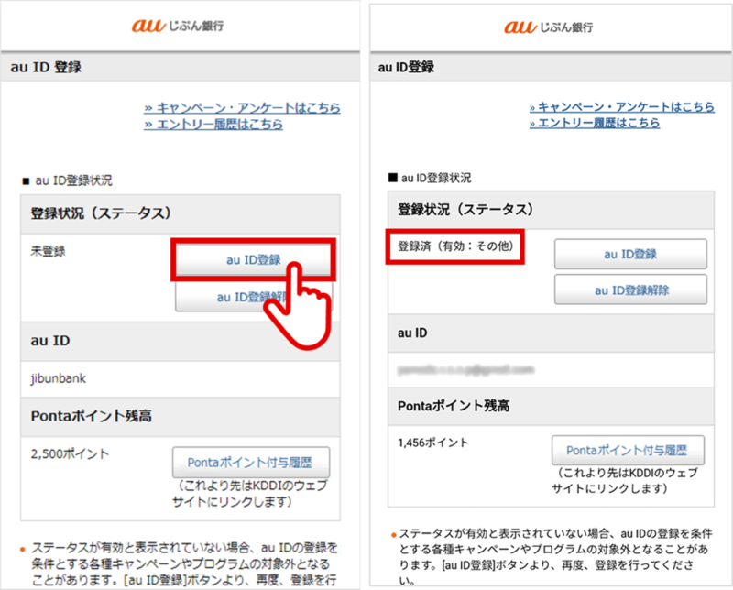Click the ■ au ID登録状況 label, left screen
Viewport: 733px width, 590px height.
(x=67, y=180)
